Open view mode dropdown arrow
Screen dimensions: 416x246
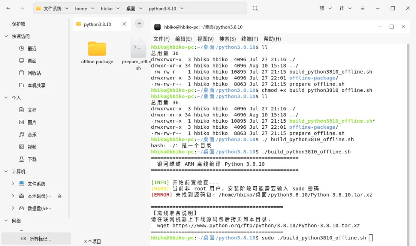330,8
